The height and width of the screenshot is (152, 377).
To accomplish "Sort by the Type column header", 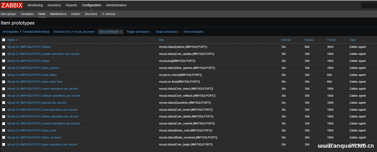I will [x=353, y=40].
